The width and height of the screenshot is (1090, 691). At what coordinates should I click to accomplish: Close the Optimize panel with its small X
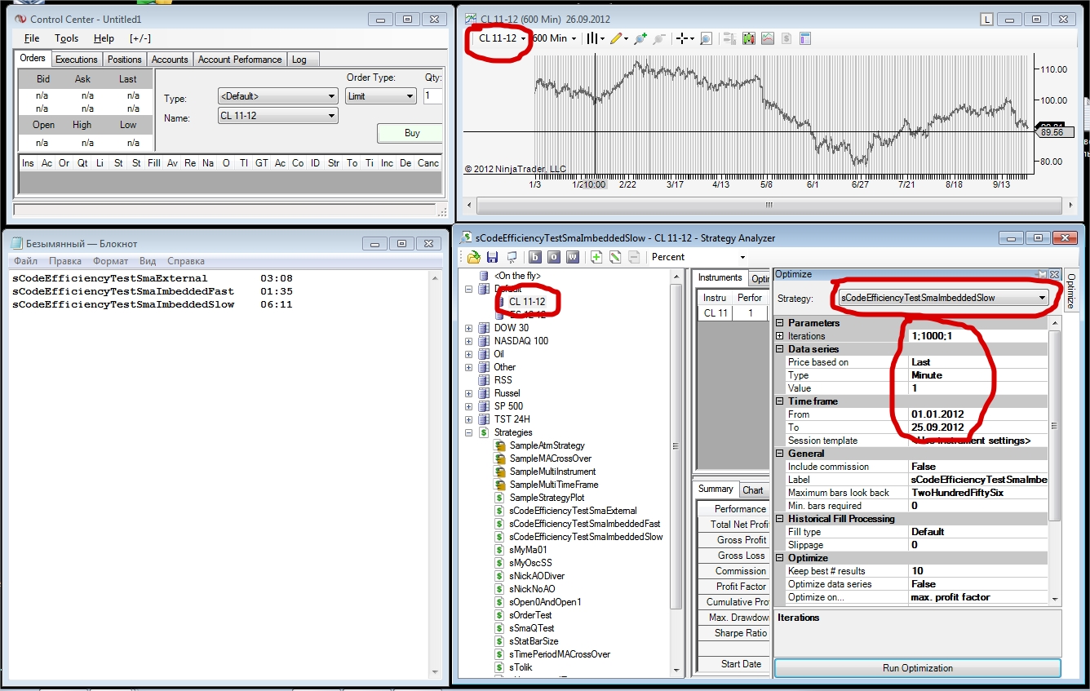point(1054,275)
